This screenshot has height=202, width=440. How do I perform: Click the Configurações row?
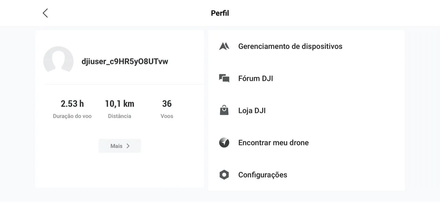coord(262,175)
